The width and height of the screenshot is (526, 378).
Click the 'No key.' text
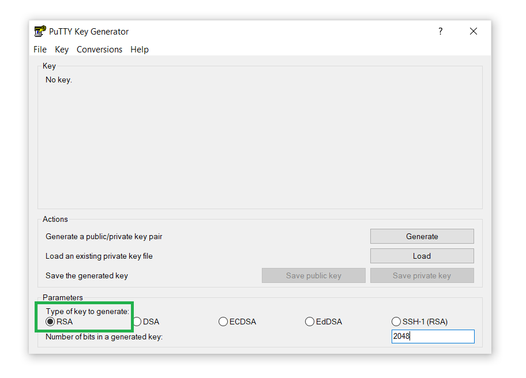[59, 80]
